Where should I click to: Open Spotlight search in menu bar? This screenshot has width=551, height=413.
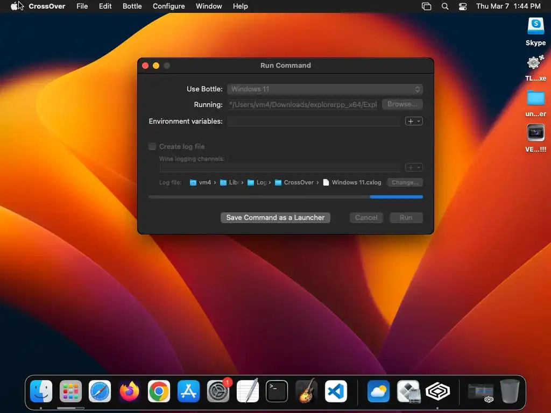pos(445,6)
